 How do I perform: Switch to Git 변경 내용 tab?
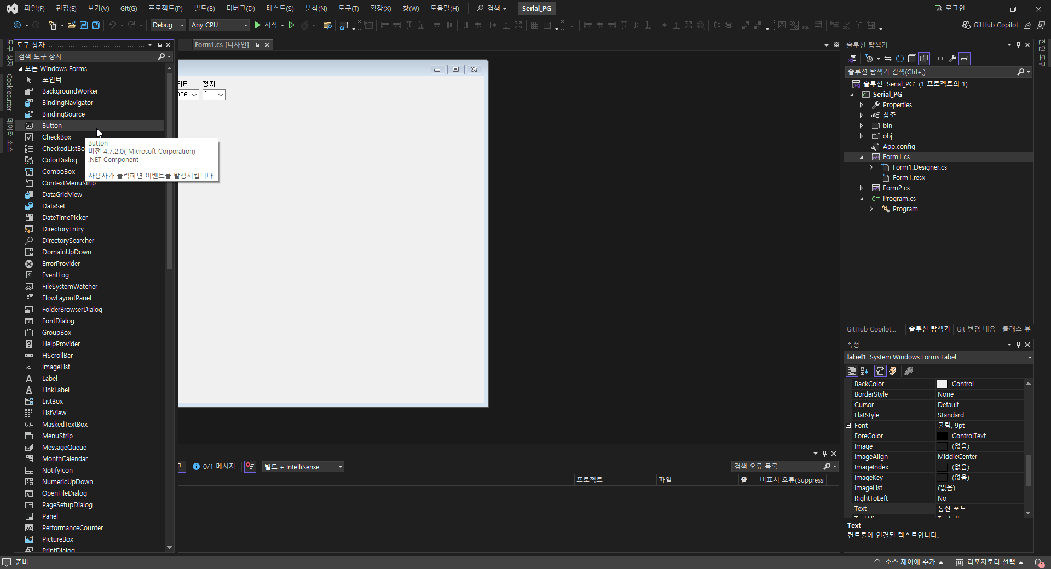click(976, 329)
